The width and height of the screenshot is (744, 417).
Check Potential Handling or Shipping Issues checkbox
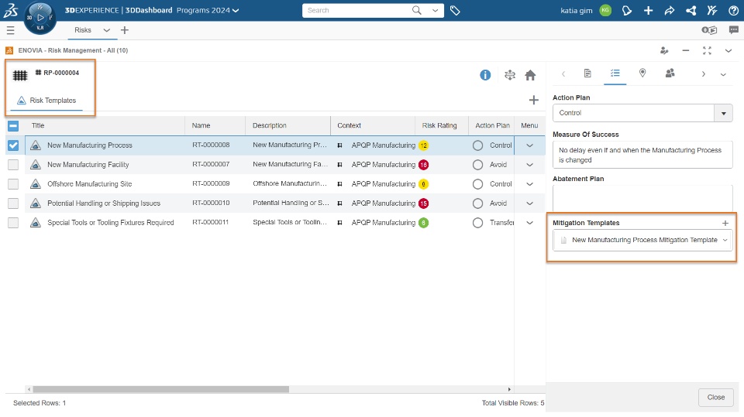point(13,203)
